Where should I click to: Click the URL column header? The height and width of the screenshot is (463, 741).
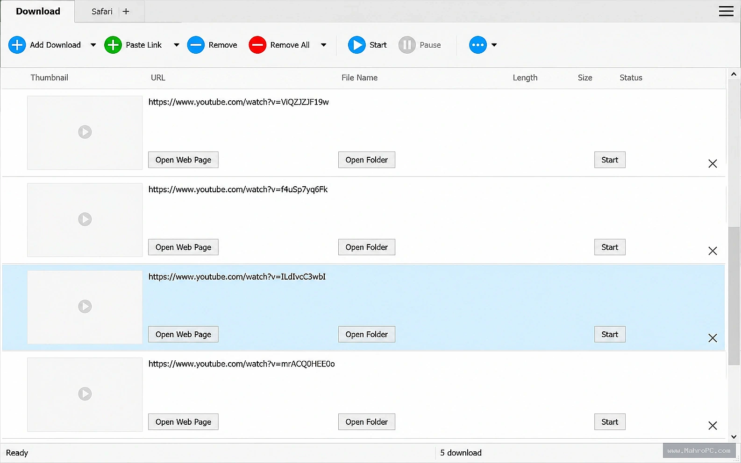(x=158, y=78)
